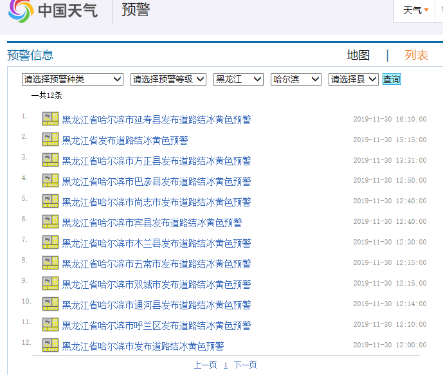Screen dimensions: 443x375
Task: Expand the 天气 dropdown in header
Action: coord(415,10)
